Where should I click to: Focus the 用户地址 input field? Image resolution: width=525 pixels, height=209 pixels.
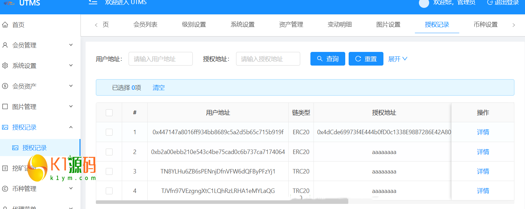[x=161, y=59]
